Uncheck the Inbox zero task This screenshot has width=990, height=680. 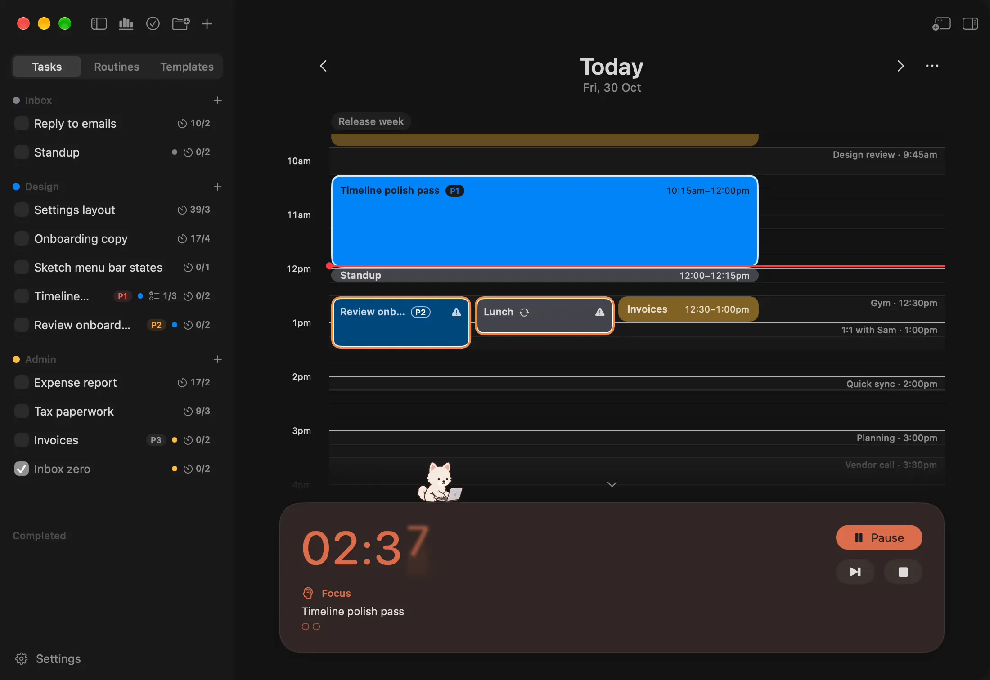(22, 469)
